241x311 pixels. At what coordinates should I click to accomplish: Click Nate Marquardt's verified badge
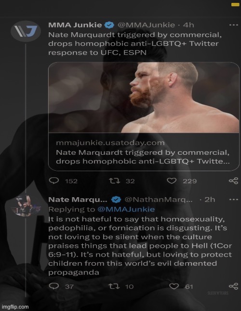click(116, 199)
